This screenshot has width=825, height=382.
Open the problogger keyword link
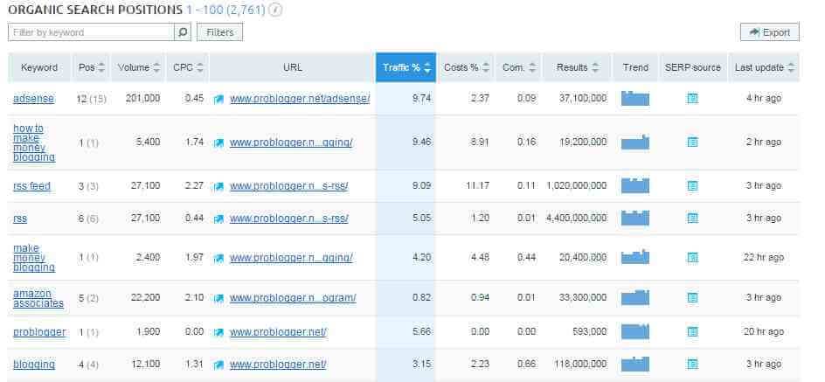(x=39, y=332)
